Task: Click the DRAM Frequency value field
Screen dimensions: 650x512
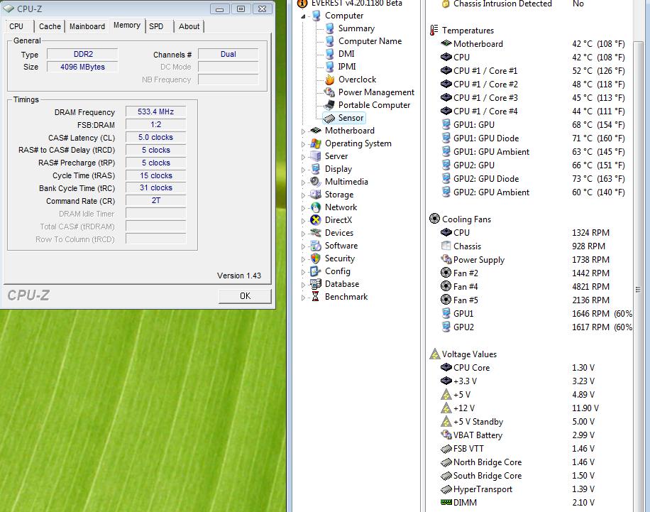Action: point(156,111)
